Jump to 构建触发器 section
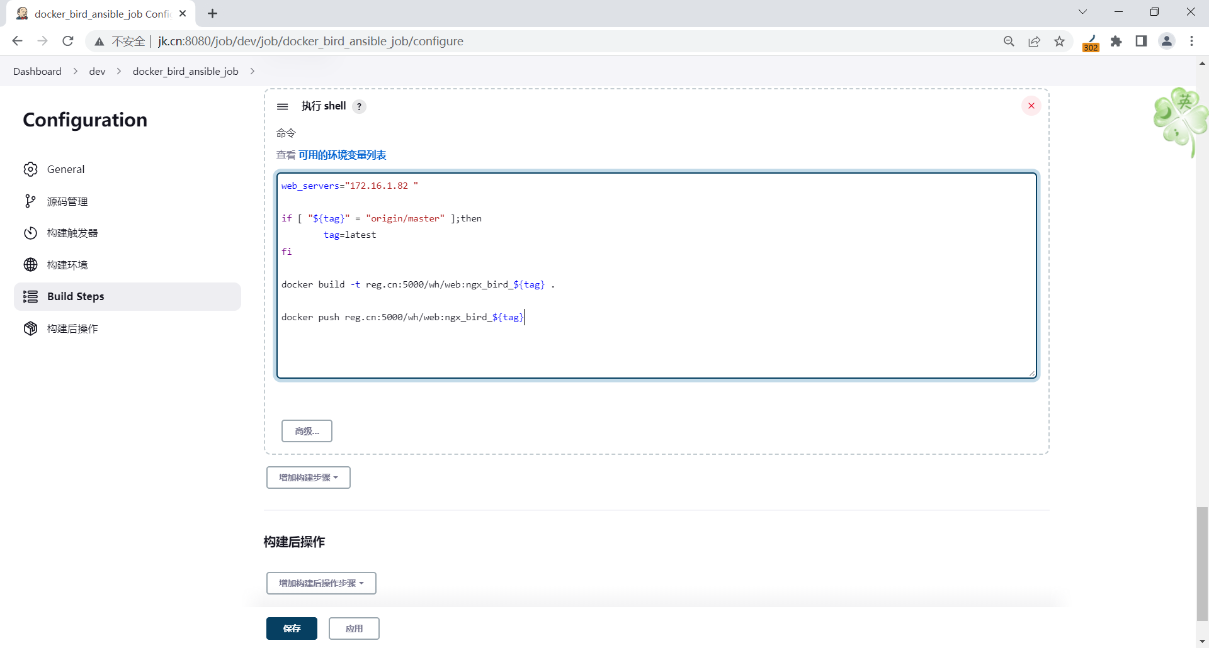Viewport: 1209px width, 648px height. click(x=72, y=233)
